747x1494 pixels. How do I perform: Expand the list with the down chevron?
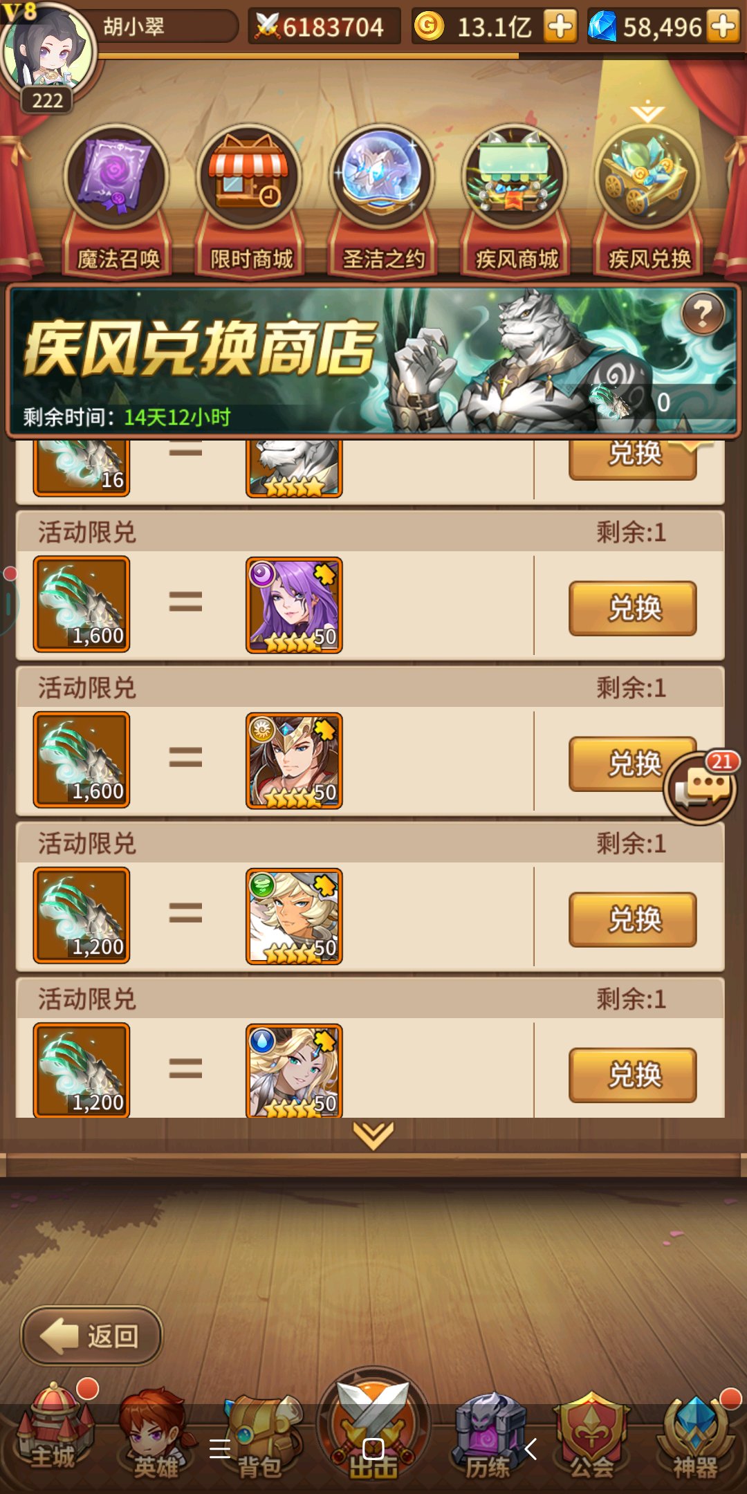[x=373, y=1135]
